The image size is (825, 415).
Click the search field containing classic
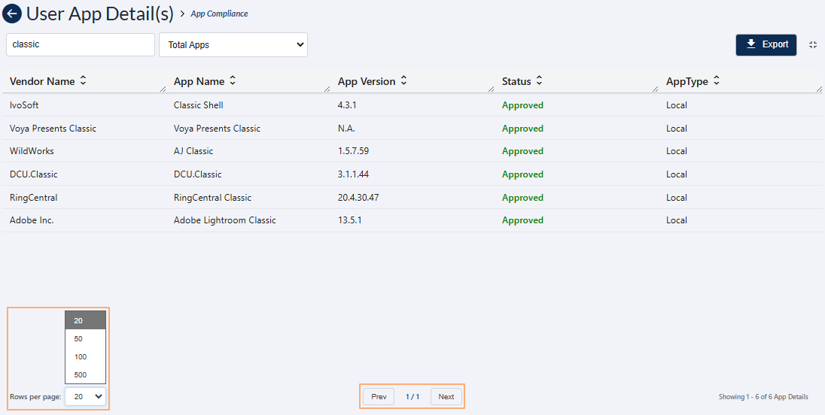(81, 44)
